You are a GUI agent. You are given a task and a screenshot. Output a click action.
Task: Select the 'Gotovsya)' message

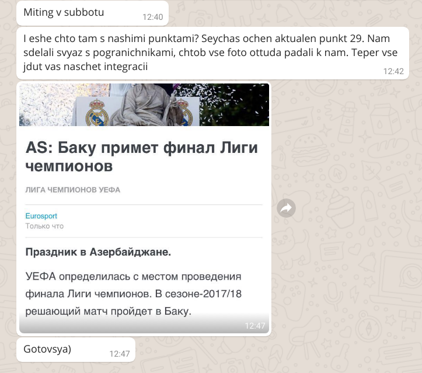(x=76, y=350)
